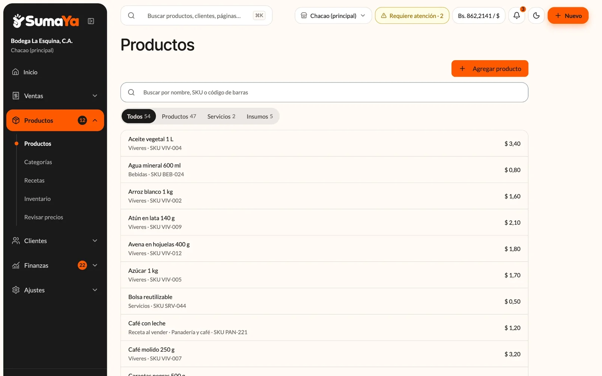The image size is (602, 376).
Task: Click the Productos box icon in sidebar
Action: 16,120
